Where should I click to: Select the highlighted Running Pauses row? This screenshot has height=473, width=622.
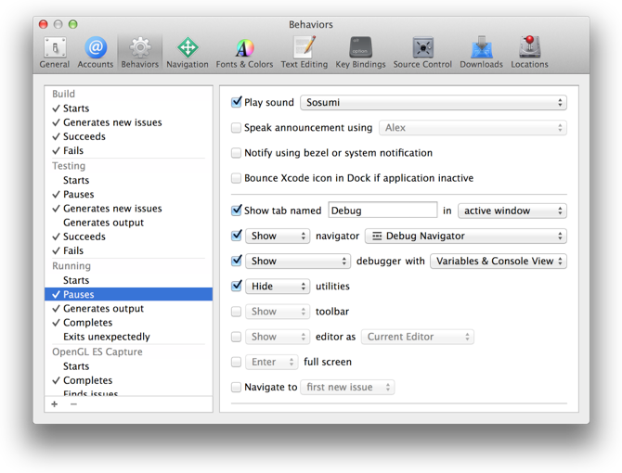128,294
